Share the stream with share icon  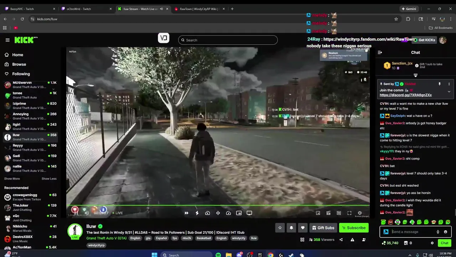pos(341,240)
